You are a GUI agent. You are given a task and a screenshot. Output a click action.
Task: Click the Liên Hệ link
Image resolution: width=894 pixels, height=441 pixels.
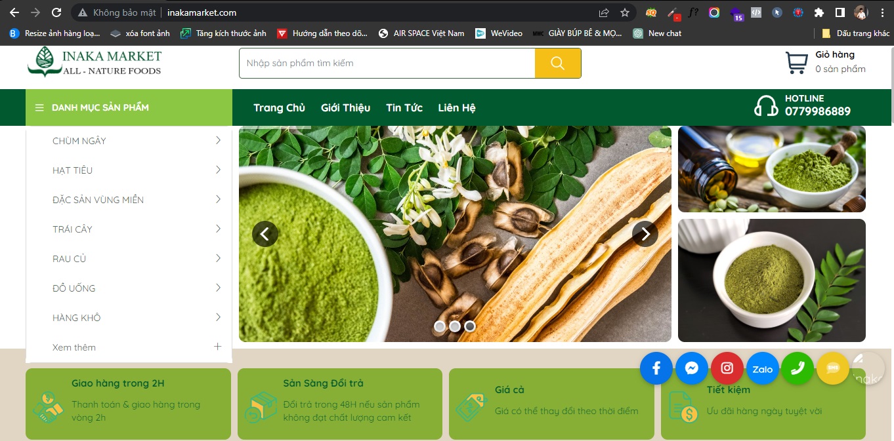(456, 107)
